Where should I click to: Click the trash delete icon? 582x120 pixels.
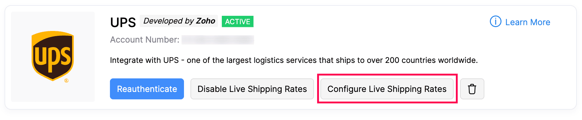pos(472,89)
